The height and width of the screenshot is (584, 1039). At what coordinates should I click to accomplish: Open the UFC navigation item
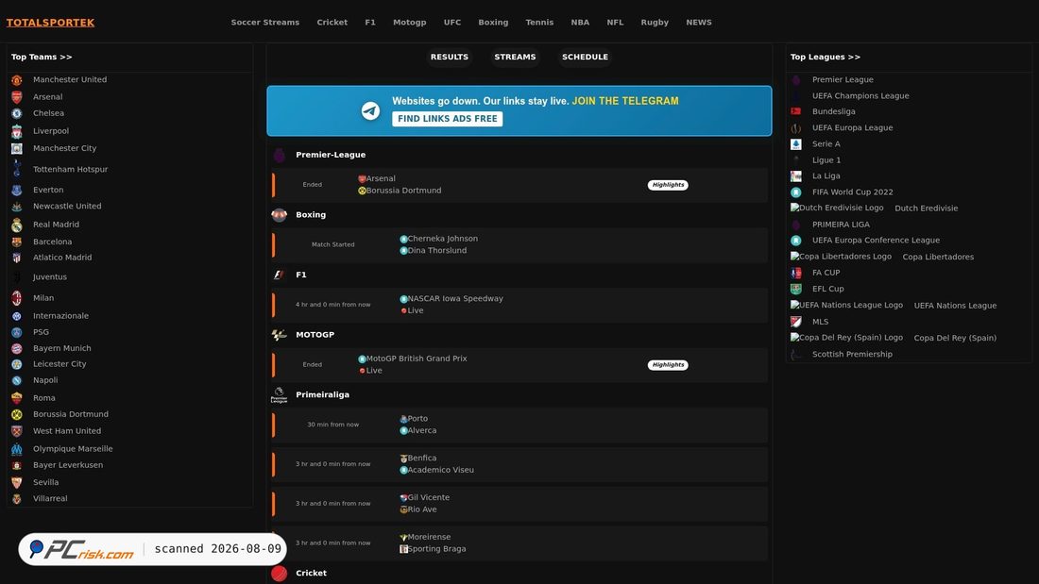[x=451, y=23]
